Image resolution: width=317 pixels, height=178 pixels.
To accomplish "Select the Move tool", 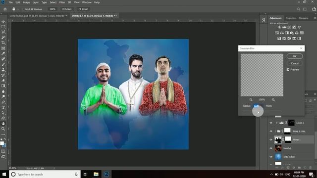I will point(3,21).
